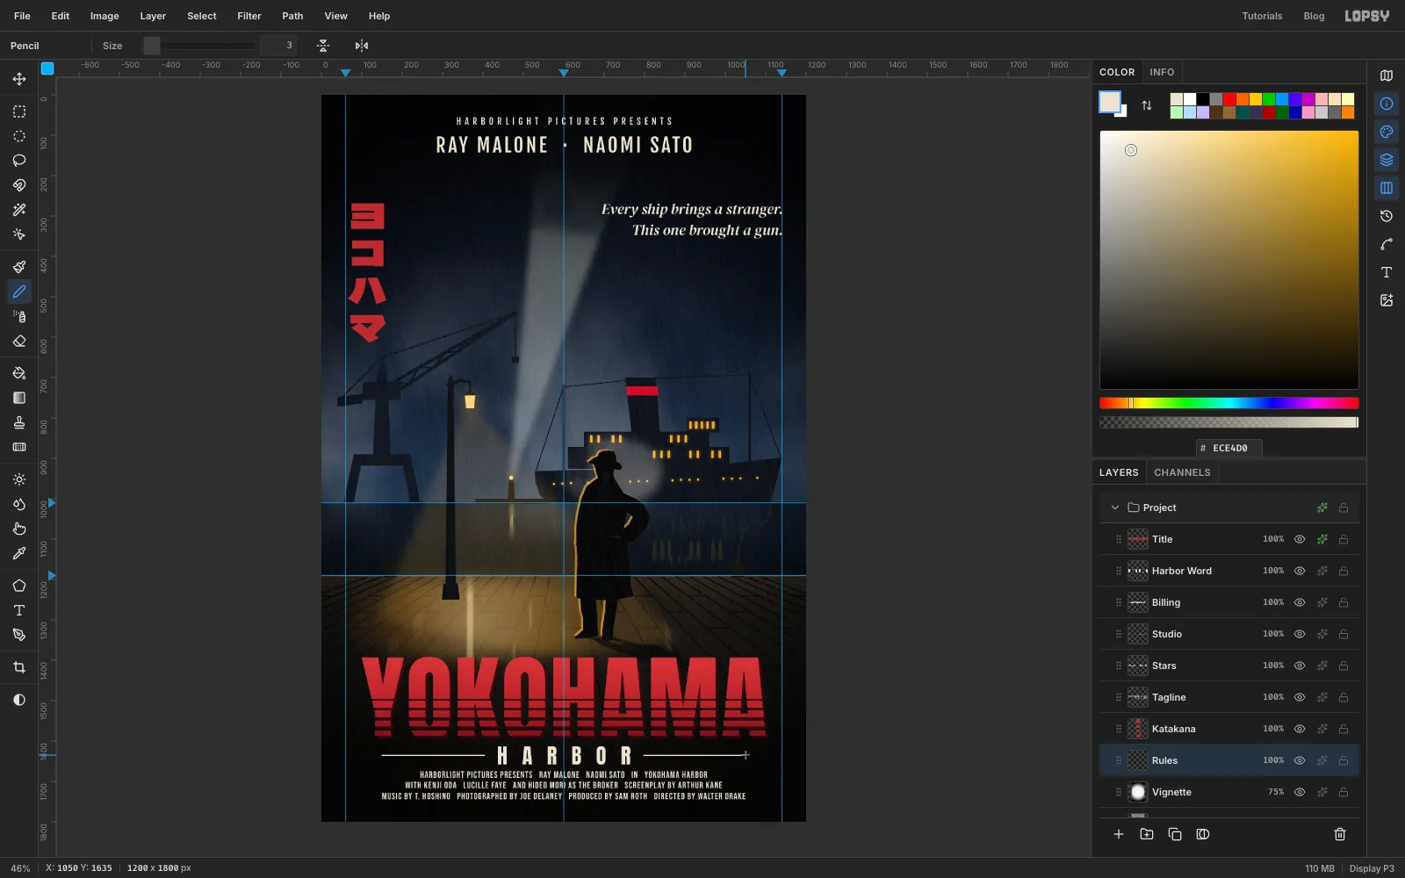Hide the Vignette layer
1405x878 pixels.
tap(1300, 792)
